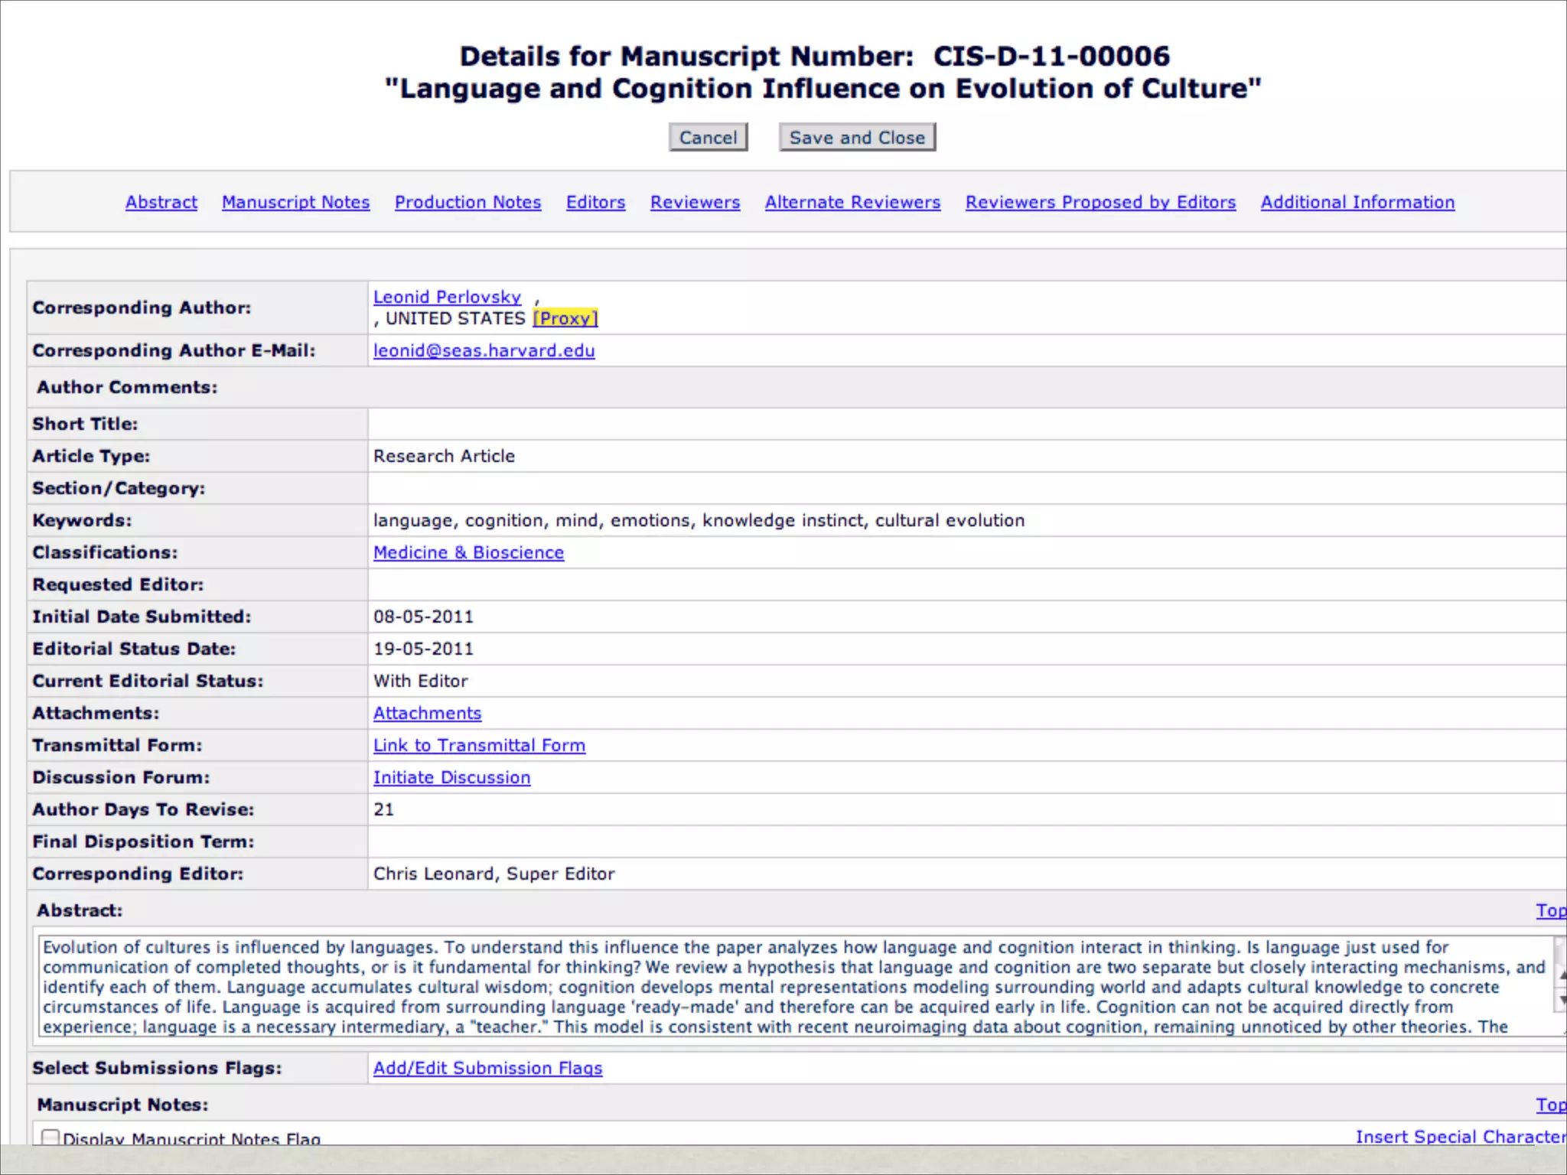Viewport: 1567px width, 1175px height.
Task: Select the Alternate Reviewers link
Action: (852, 202)
